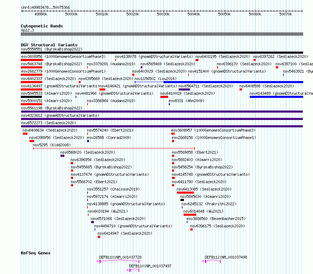Click the nsv5558551 (ByrskaBishop2022) variant label
Screen dimensions: 313x274
(52, 49)
